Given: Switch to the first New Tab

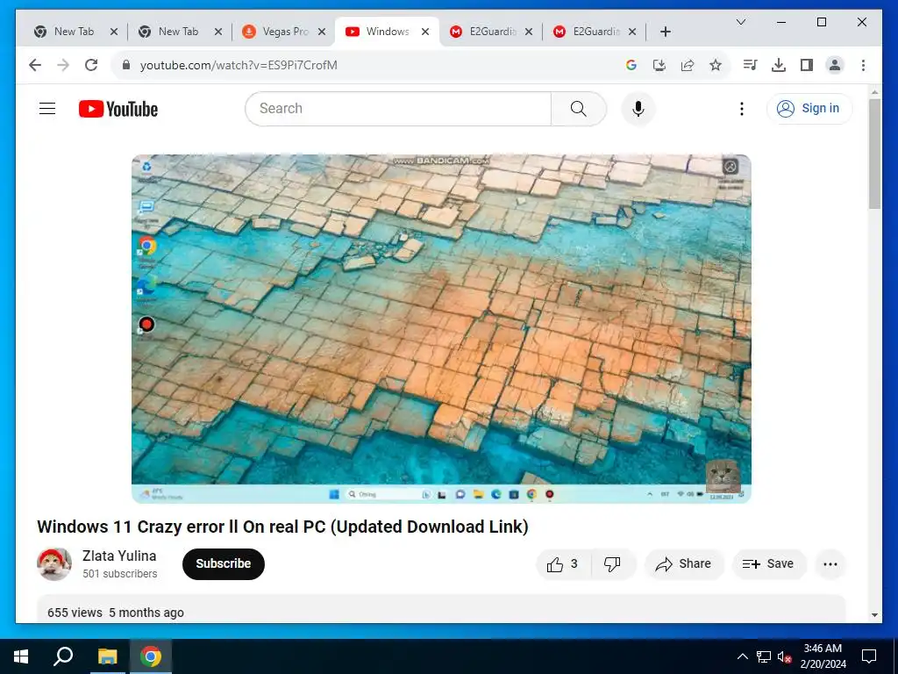Looking at the screenshot, I should tap(75, 32).
